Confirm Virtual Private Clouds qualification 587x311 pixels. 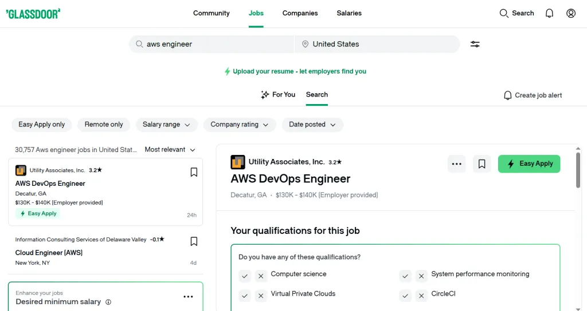click(244, 296)
